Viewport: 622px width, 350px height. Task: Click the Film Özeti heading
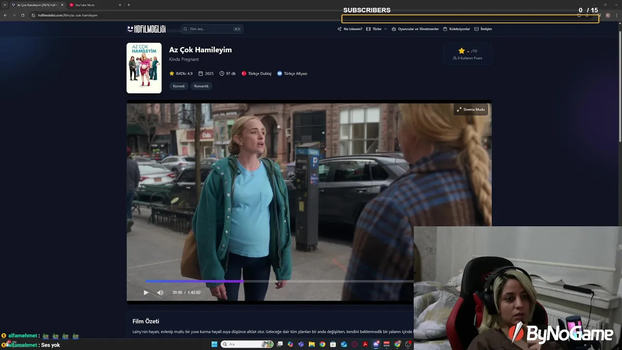click(146, 321)
